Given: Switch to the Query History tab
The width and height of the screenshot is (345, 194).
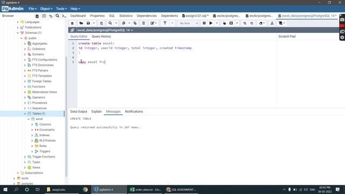Looking at the screenshot, I should [x=101, y=37].
